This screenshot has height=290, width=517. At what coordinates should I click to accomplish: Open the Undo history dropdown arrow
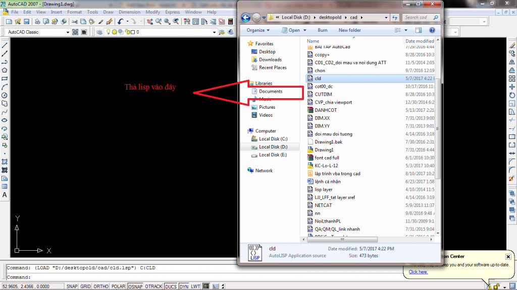127,22
